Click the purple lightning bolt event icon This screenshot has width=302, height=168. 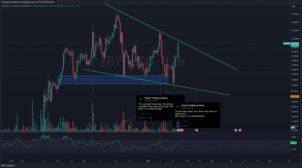(x=178, y=127)
